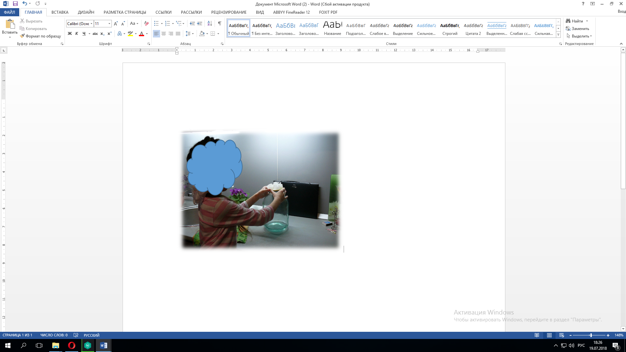Sort text with the A-Z sort icon
The width and height of the screenshot is (626, 352).
[x=210, y=23]
